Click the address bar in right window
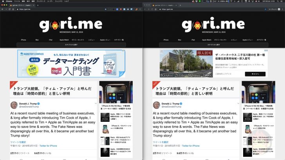This screenshot has height=160, width=285. coord(211,9)
